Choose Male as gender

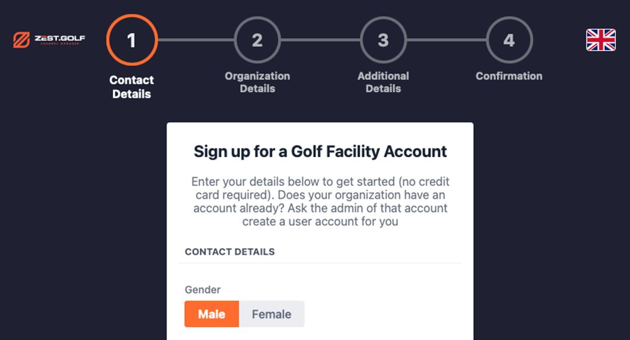pyautogui.click(x=211, y=314)
